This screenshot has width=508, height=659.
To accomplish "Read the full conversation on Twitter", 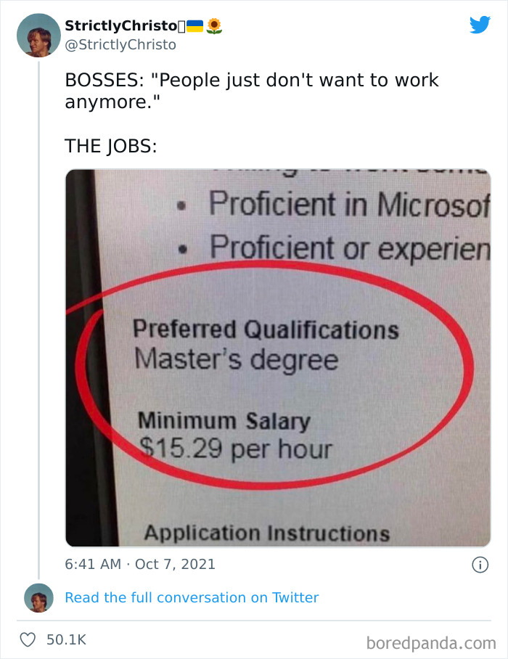I will click(x=192, y=597).
